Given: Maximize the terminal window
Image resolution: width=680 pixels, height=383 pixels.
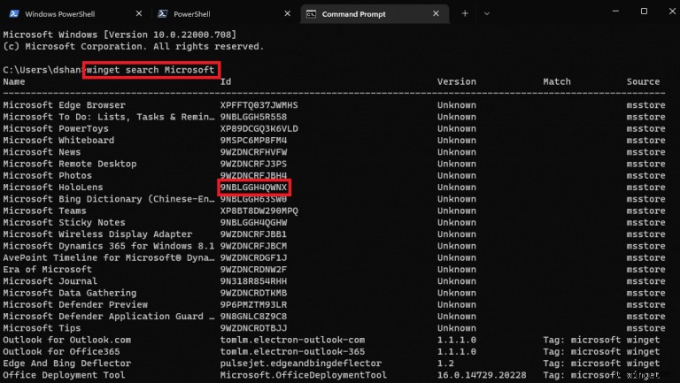Looking at the screenshot, I should tap(644, 11).
